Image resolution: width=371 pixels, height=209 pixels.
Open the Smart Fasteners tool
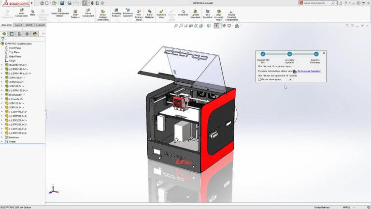click(75, 14)
